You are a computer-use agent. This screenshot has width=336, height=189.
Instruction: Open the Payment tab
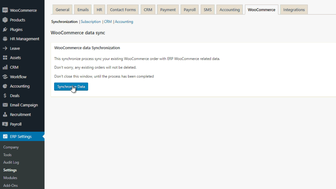[168, 10]
